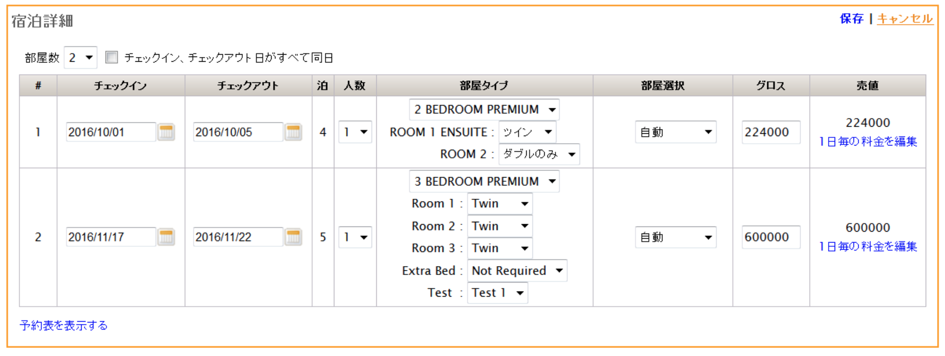Click the 保存 save link

coord(851,19)
